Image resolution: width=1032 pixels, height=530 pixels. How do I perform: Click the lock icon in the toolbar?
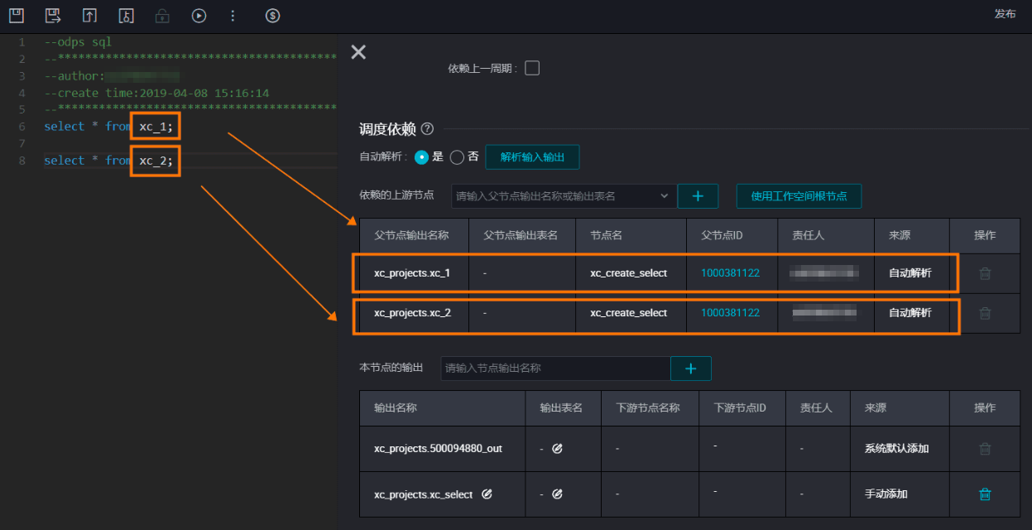[x=162, y=15]
